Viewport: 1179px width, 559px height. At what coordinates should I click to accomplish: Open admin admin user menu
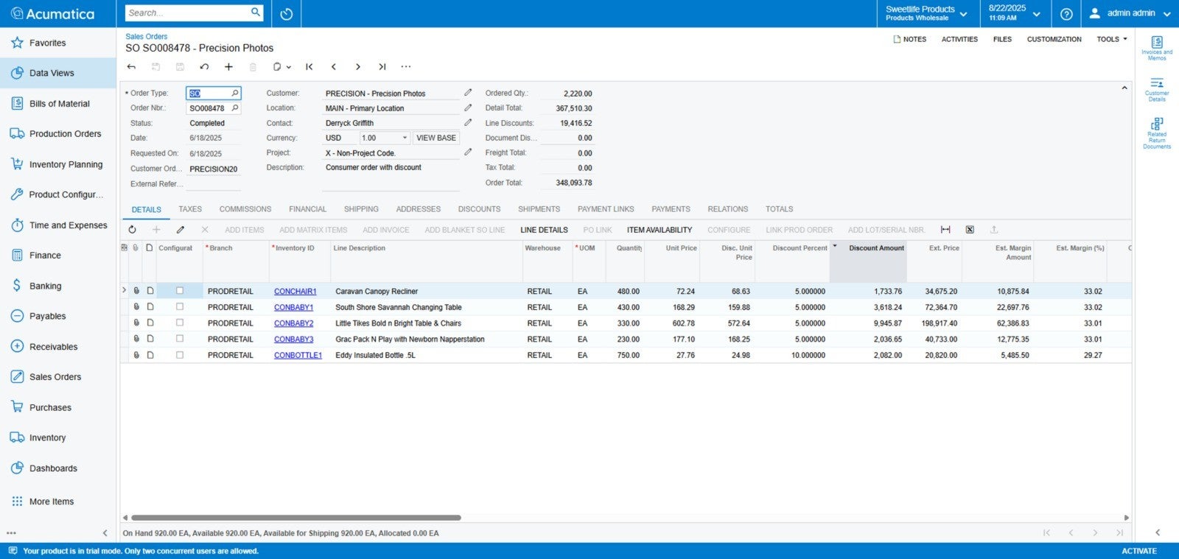click(1130, 13)
